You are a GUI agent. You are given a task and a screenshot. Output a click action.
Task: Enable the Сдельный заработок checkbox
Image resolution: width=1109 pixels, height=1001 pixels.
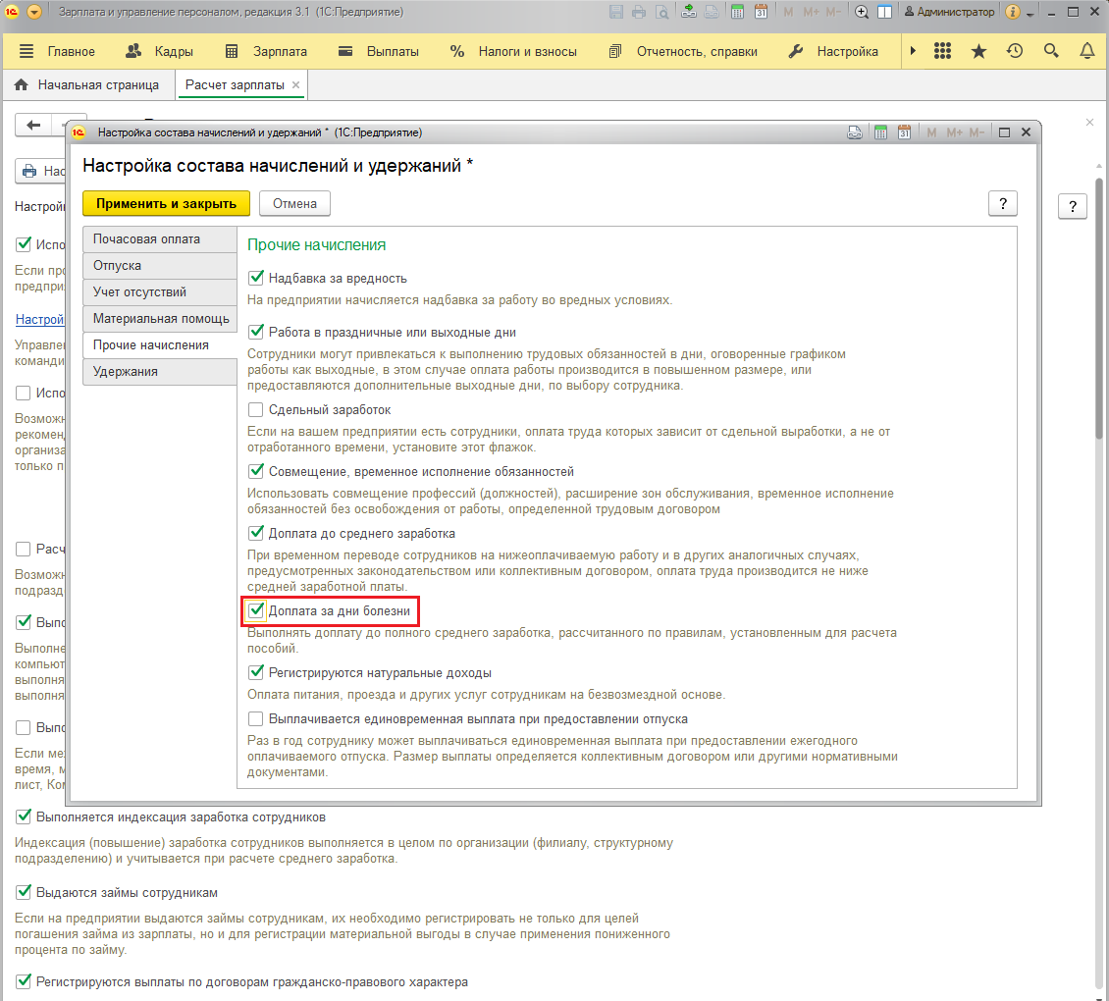tap(256, 410)
